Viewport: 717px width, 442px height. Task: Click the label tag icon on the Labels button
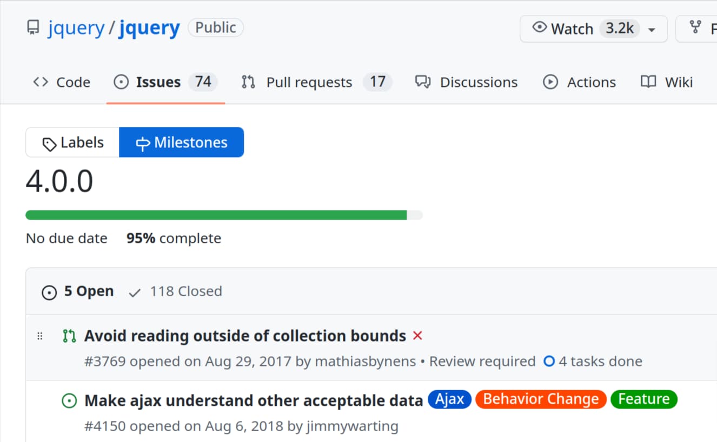pos(49,142)
